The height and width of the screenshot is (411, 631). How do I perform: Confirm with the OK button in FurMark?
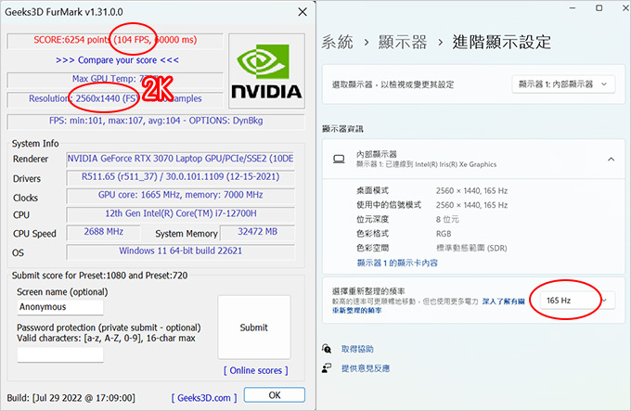[275, 395]
